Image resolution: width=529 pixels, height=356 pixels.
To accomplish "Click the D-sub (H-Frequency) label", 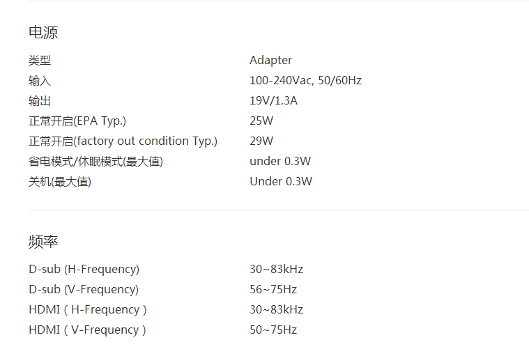I will 84,269.
